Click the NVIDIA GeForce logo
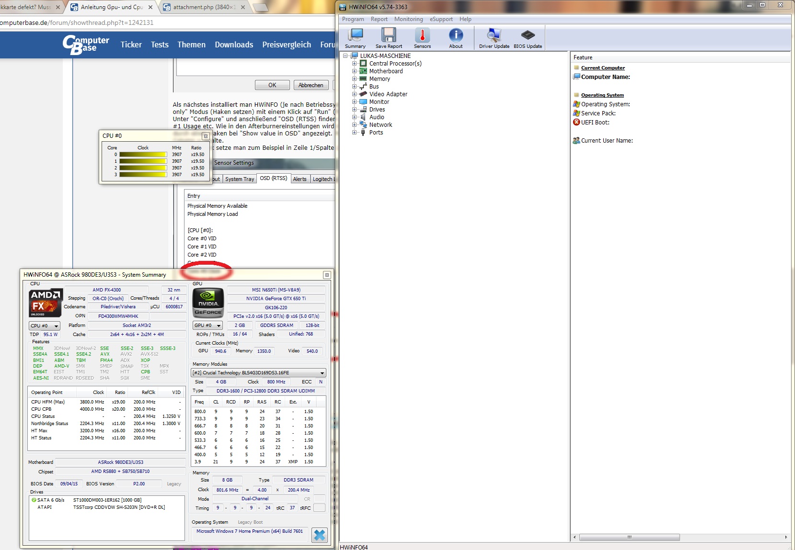This screenshot has width=795, height=550. (x=208, y=303)
